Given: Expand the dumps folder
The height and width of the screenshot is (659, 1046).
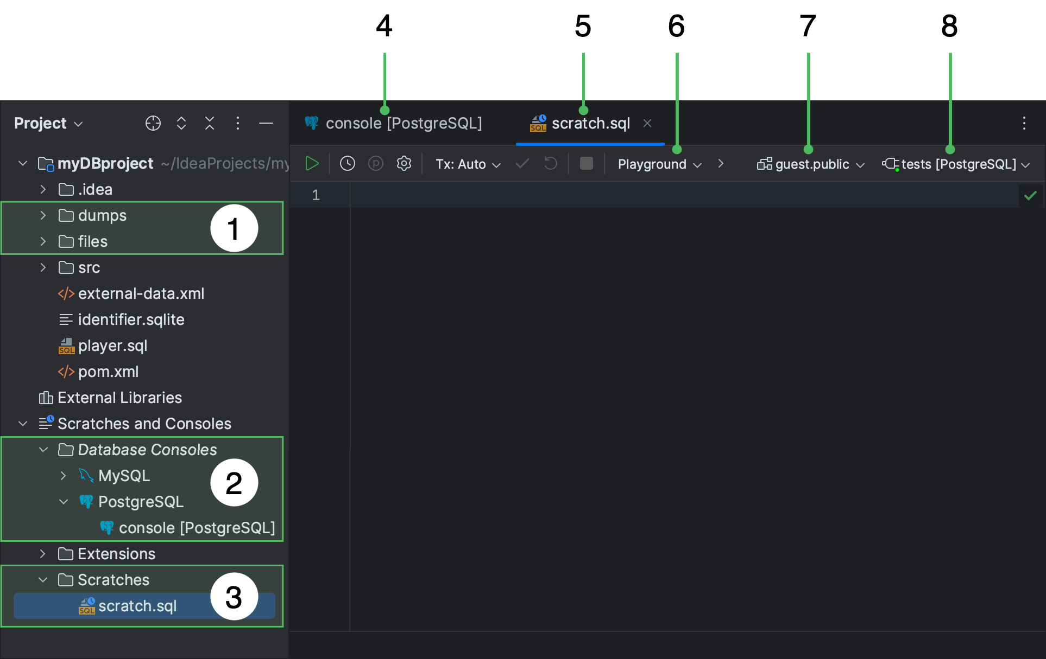Looking at the screenshot, I should click(x=43, y=215).
